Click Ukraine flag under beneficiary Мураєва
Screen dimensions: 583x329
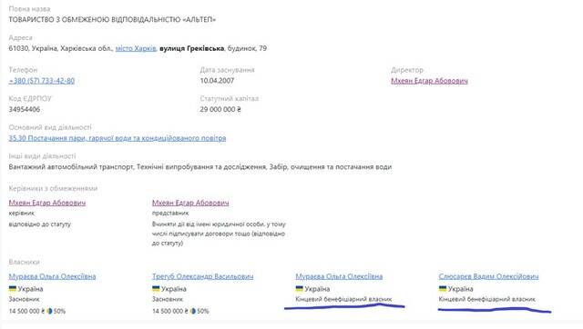click(x=300, y=289)
